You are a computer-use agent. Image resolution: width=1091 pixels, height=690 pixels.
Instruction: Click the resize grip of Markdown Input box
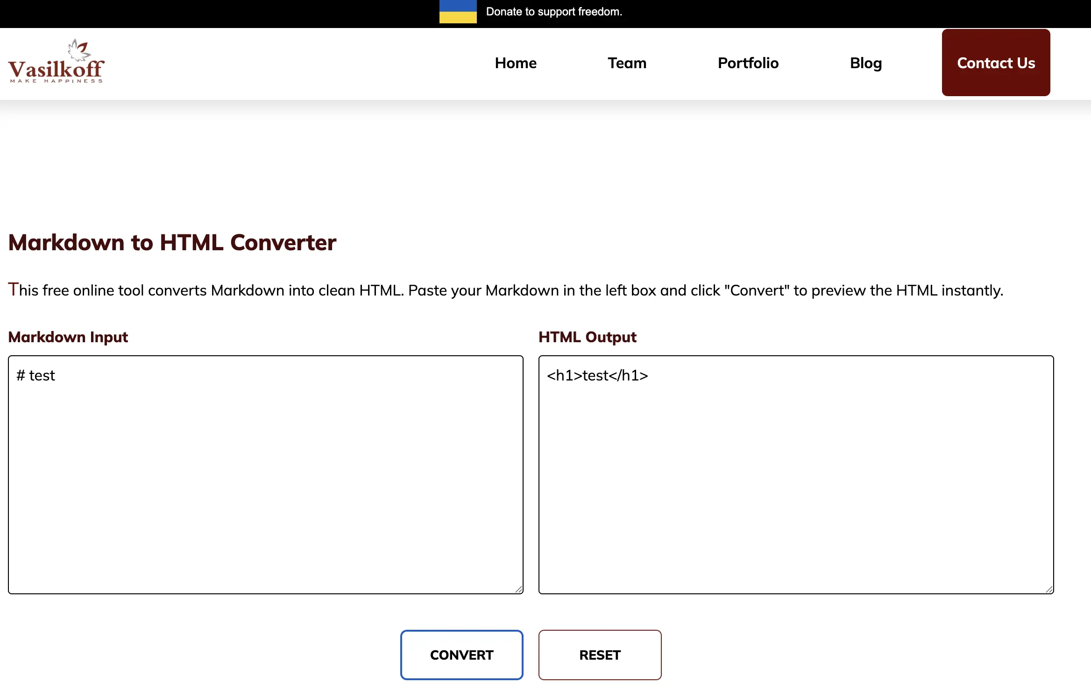[x=518, y=590]
